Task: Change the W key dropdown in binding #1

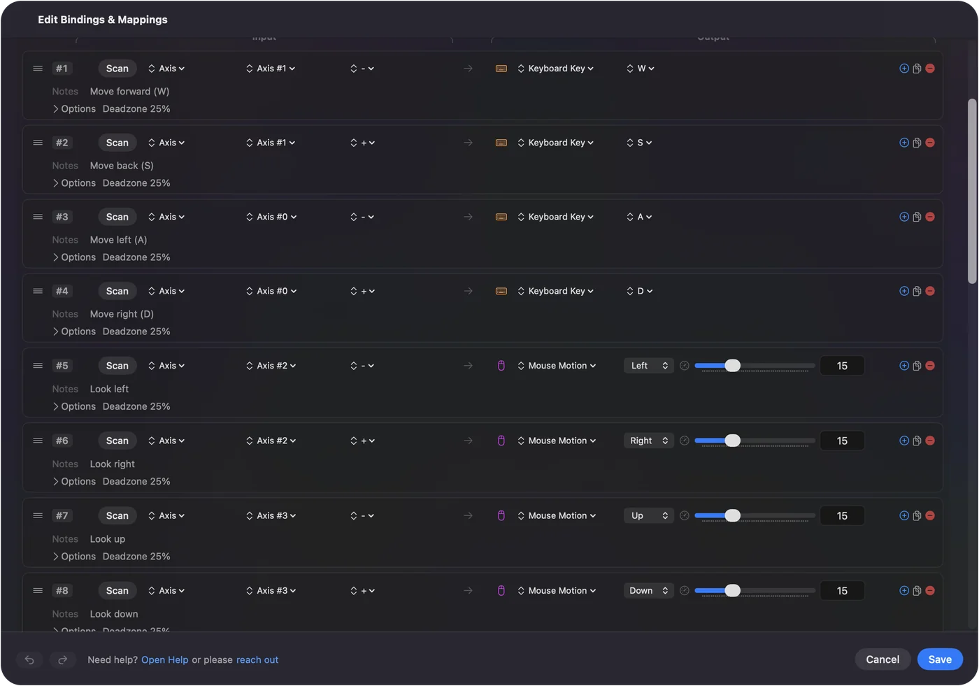Action: [x=641, y=69]
